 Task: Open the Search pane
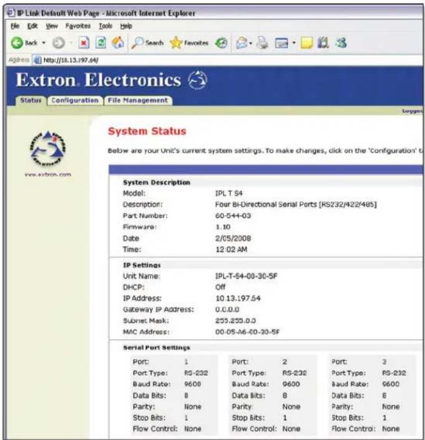147,43
